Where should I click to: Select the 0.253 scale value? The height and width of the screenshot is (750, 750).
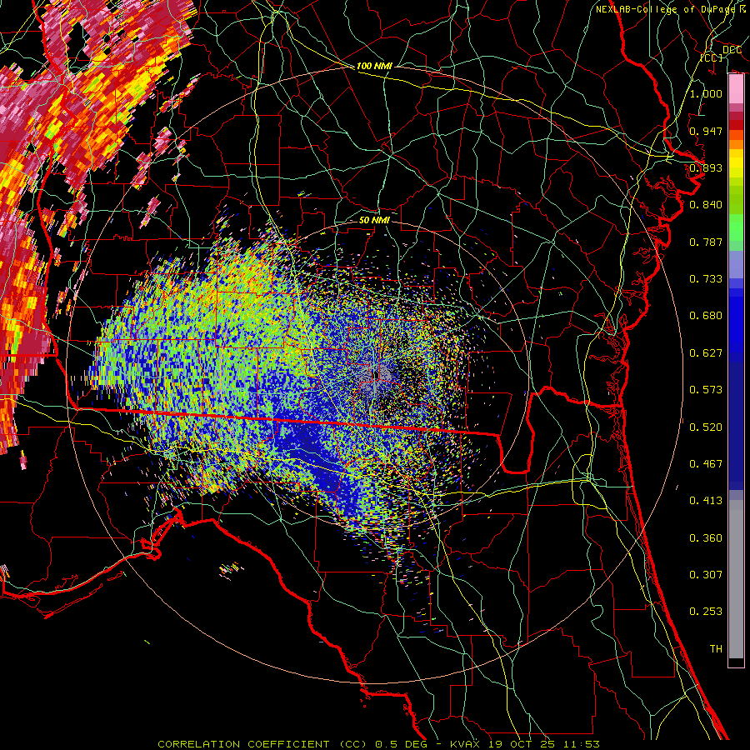click(706, 612)
